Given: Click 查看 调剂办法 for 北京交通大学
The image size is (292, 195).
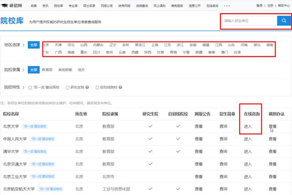Looking at the screenshot, I should click(x=272, y=164).
